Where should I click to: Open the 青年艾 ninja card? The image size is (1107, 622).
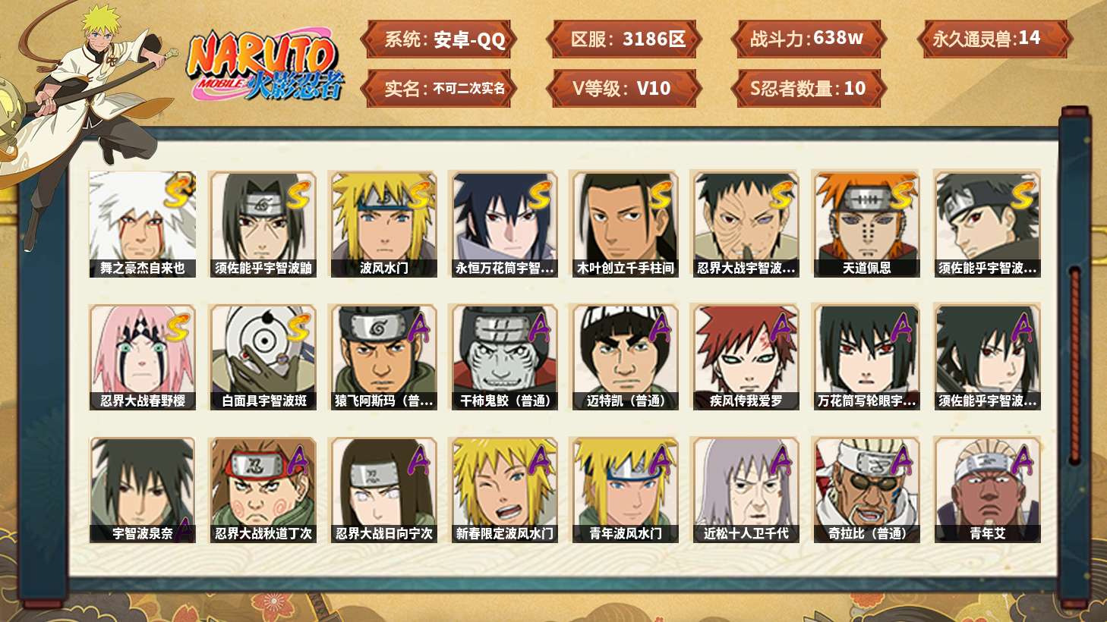[987, 490]
